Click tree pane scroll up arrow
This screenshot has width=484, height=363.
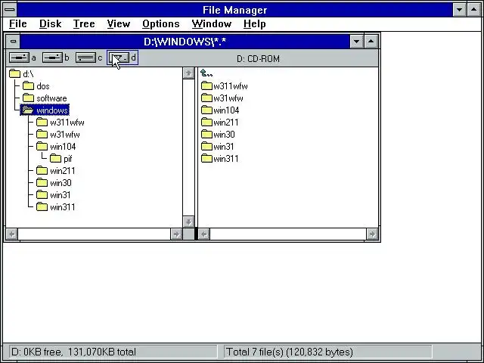(188, 73)
